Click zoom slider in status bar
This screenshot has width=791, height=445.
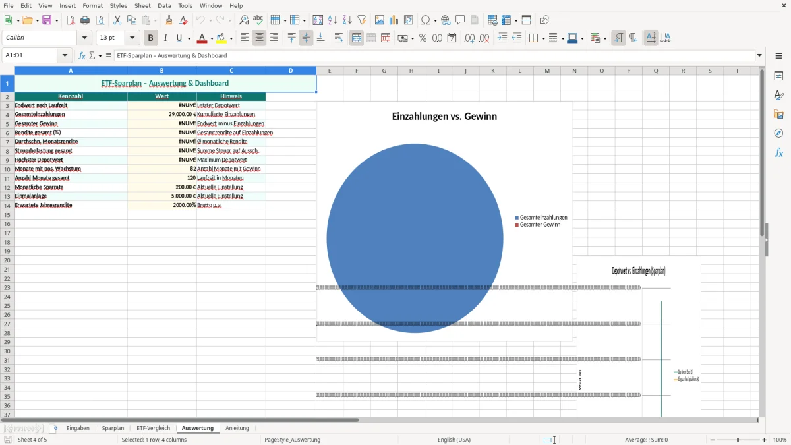coord(738,440)
